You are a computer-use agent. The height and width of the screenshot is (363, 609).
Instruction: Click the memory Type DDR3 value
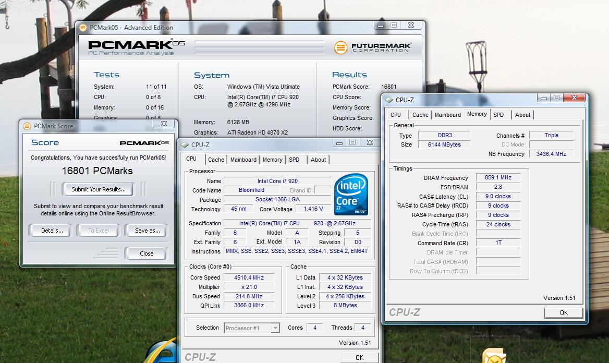click(444, 135)
